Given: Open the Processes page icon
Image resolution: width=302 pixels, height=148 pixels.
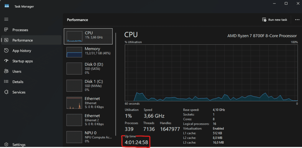Looking at the screenshot, I should [x=6, y=30].
